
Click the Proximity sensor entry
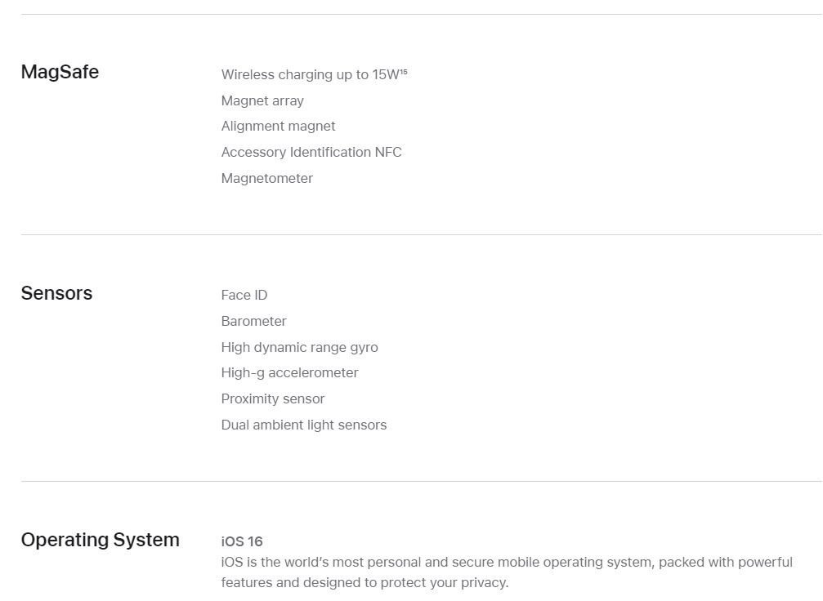tap(273, 399)
